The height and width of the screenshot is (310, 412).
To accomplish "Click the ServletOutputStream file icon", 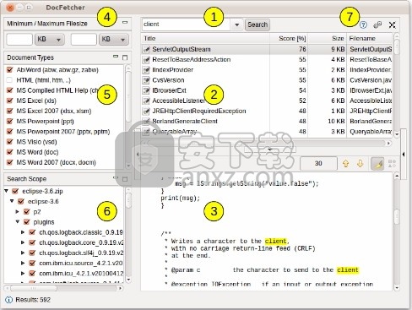I will pyautogui.click(x=146, y=50).
